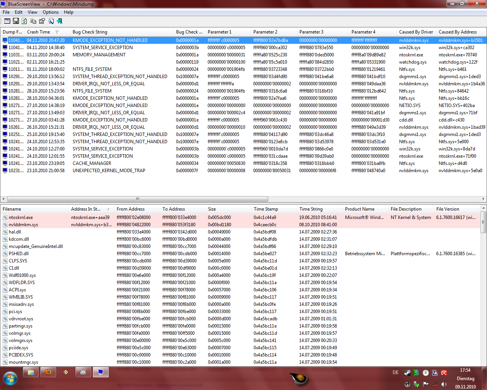The height and width of the screenshot is (390, 487).
Task: Copy selected items using toolbar icon
Action: coord(33,21)
